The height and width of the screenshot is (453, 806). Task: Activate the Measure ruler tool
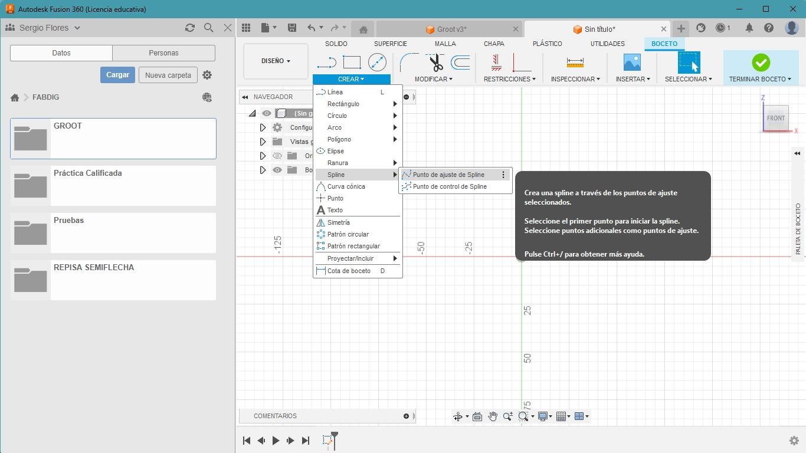pyautogui.click(x=575, y=62)
